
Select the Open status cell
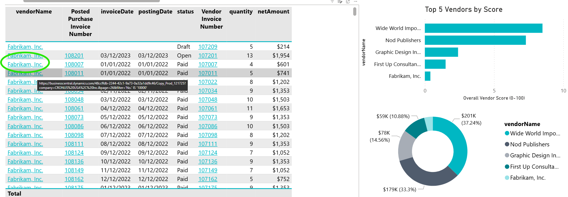click(184, 56)
